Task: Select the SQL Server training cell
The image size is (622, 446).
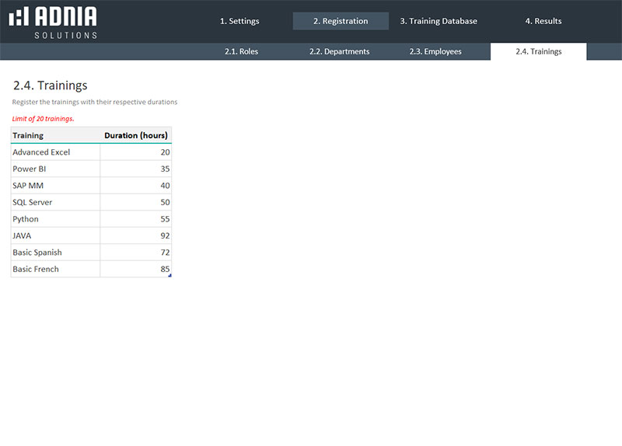Action: click(x=55, y=202)
